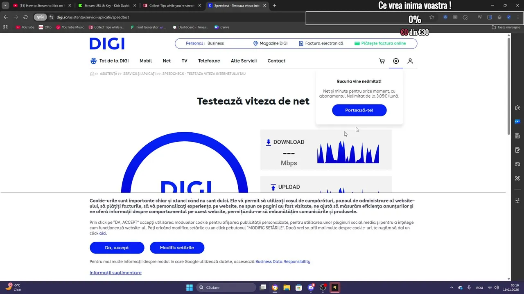The image size is (524, 294).
Task: Click the 'aici' cookie info link
Action: point(103,234)
